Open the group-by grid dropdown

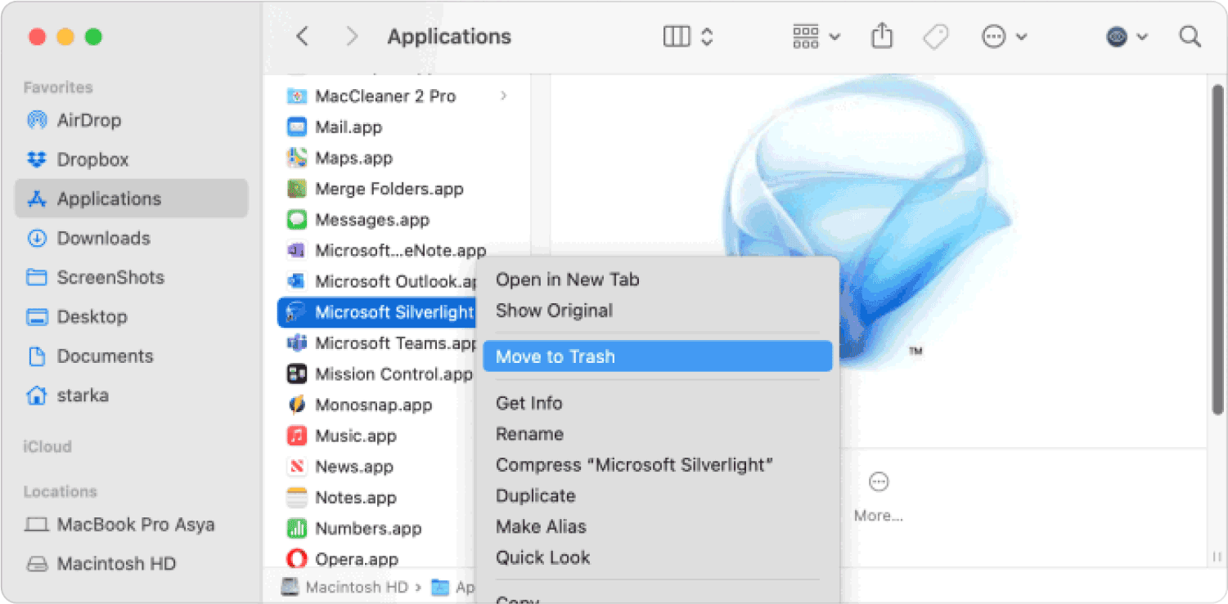(816, 37)
